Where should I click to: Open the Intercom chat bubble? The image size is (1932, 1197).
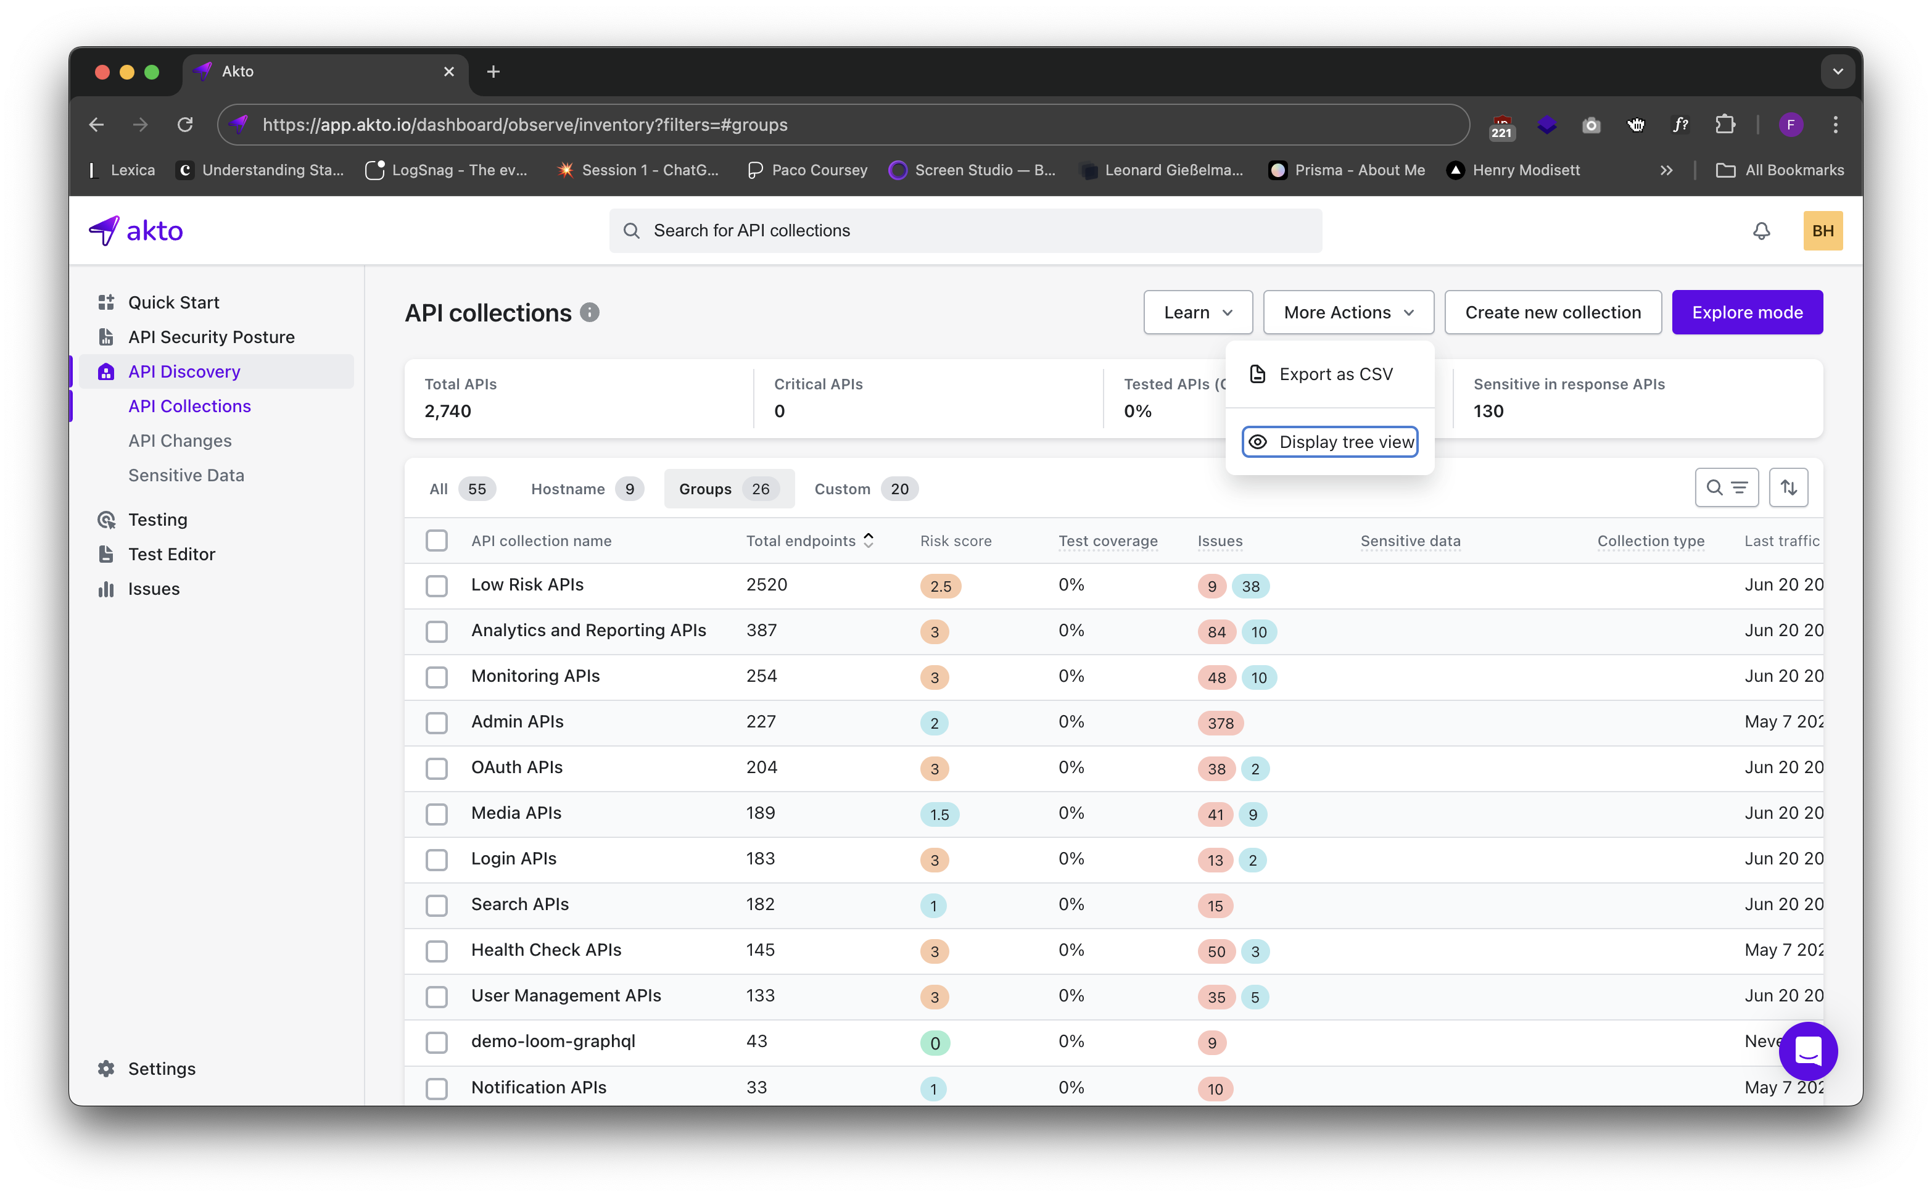point(1808,1051)
